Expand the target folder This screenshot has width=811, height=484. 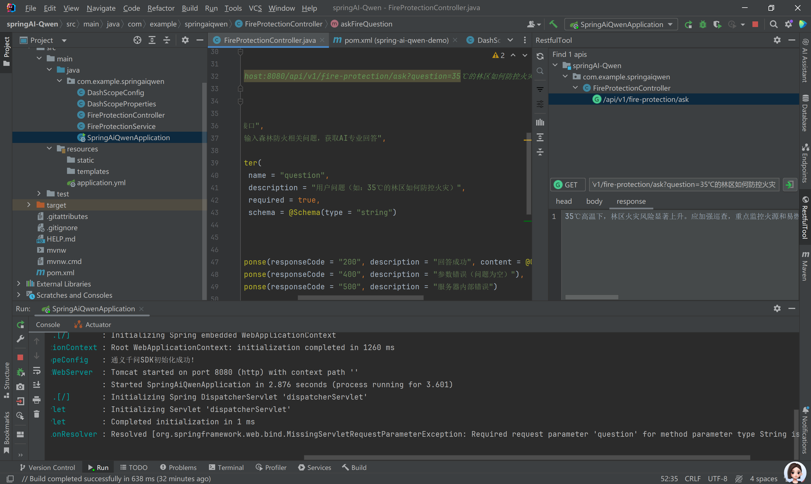(29, 205)
